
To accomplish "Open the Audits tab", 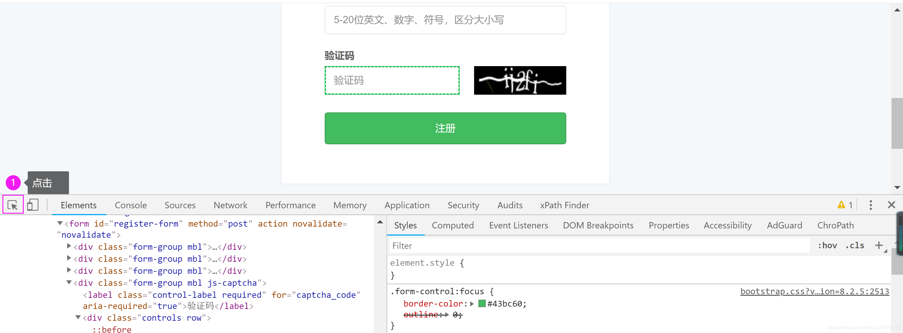I will [x=510, y=205].
